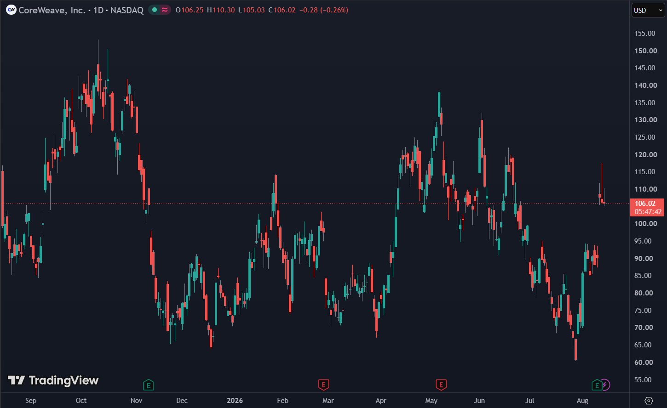The image size is (667, 408).
Task: Click the green market status dot
Action: point(155,10)
